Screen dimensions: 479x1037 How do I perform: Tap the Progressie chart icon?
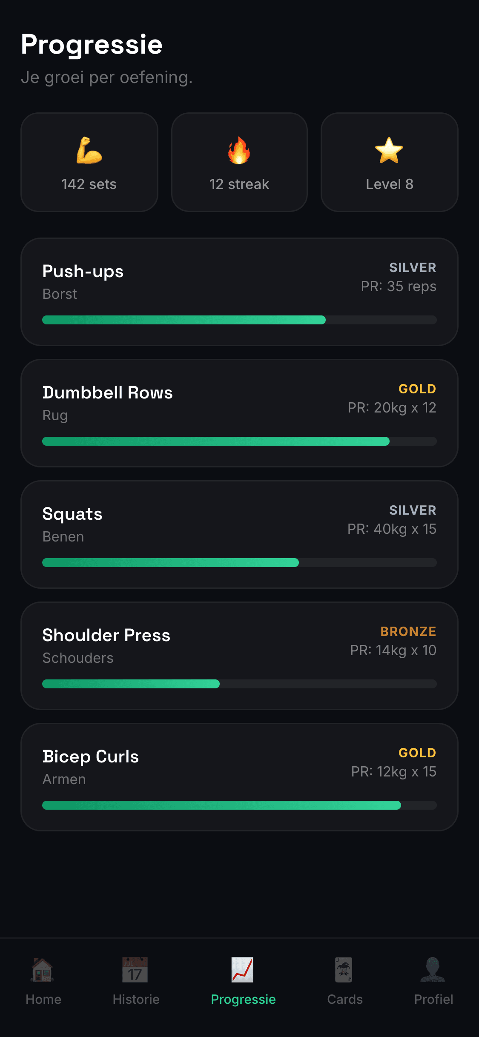243,970
